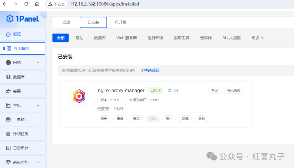
Task: Reload the page with browser refresh icon
Action: pos(26,4)
